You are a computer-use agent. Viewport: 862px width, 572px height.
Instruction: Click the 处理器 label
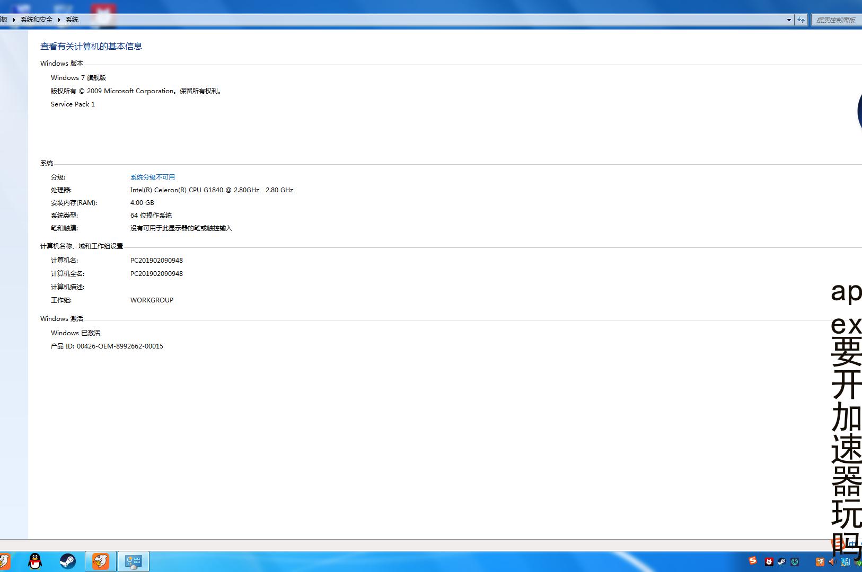[61, 190]
